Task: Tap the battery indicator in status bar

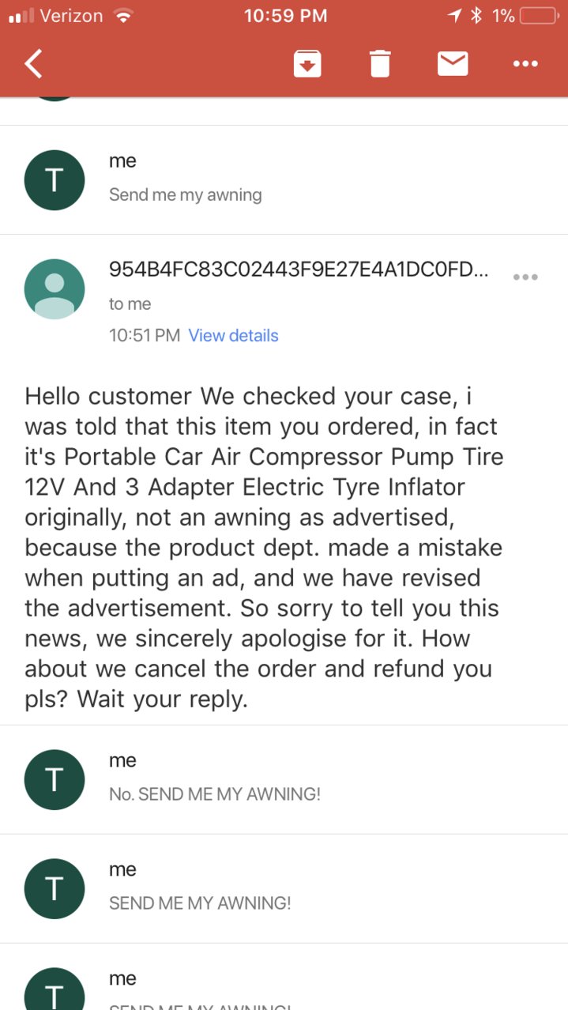Action: click(538, 15)
